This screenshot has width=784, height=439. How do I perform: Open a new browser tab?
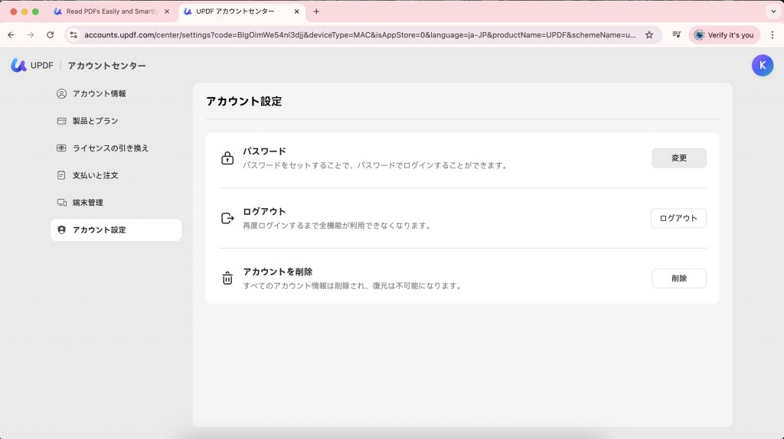316,11
